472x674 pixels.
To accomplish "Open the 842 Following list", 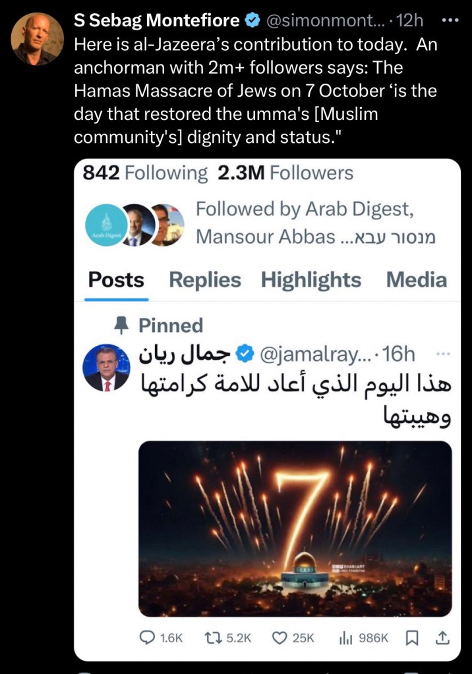I will pos(145,173).
